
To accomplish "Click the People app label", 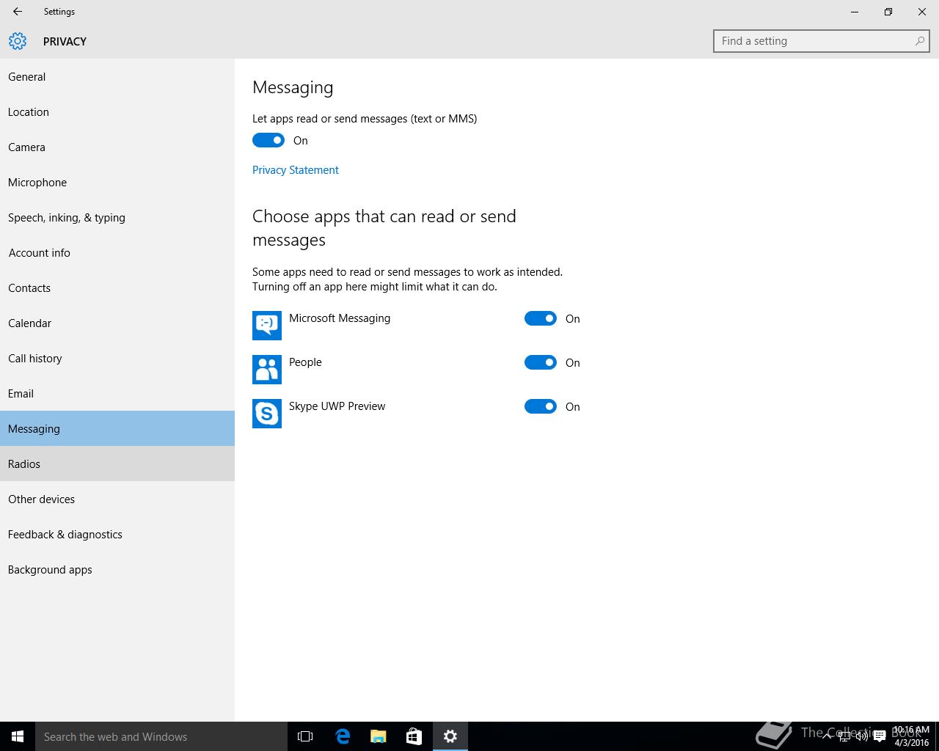I will 305,362.
